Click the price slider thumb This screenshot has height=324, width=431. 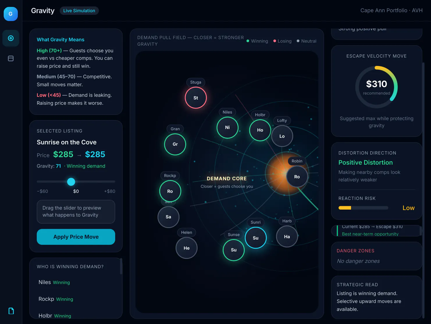pos(71,182)
